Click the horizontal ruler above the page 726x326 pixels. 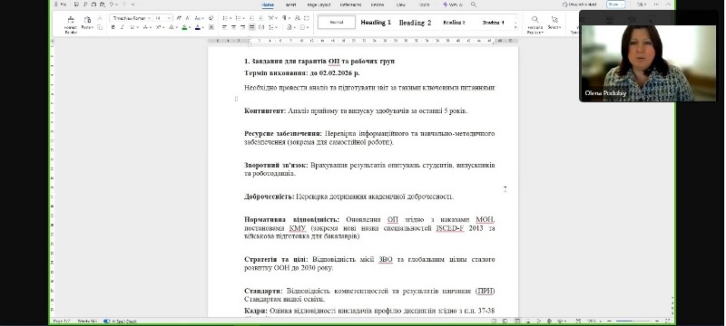pyautogui.click(x=363, y=41)
